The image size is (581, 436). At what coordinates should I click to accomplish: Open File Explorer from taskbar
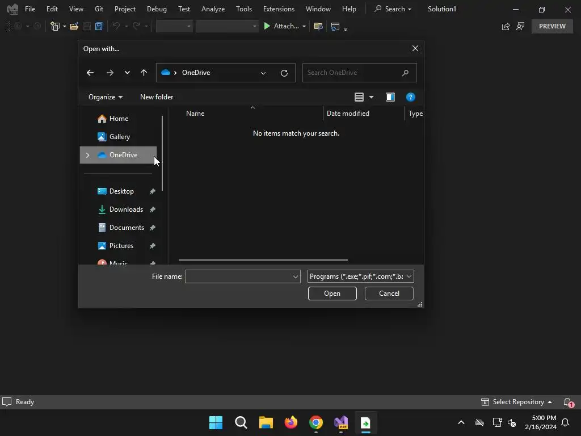tap(266, 422)
